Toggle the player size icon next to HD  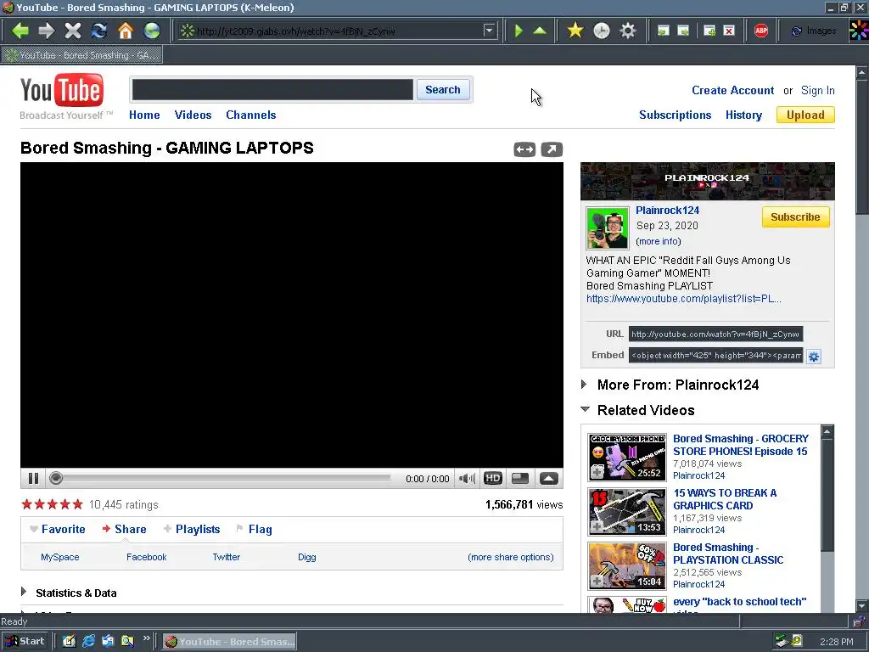pos(520,478)
